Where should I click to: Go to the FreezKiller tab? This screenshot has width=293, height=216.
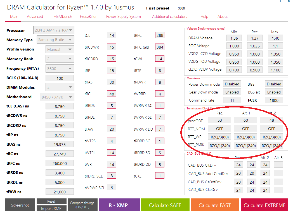(x=88, y=16)
